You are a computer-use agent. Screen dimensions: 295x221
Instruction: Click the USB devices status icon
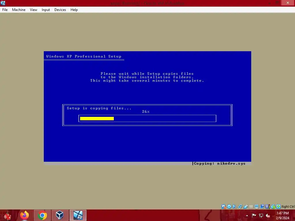245,207
